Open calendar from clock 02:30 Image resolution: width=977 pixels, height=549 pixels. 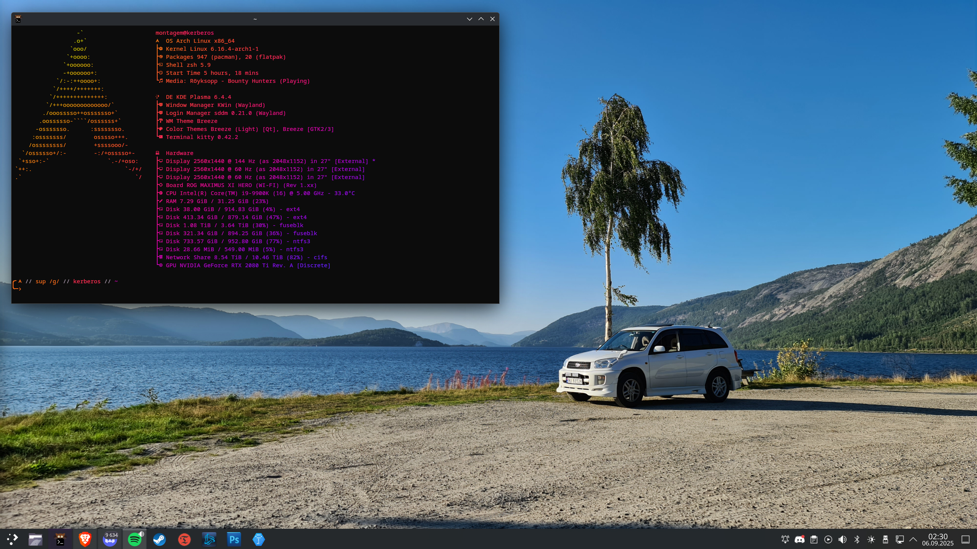pyautogui.click(x=938, y=539)
